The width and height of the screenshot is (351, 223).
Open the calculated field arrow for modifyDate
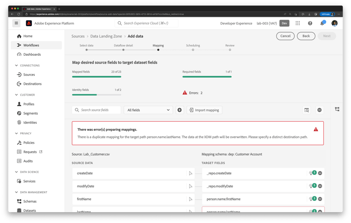190,186
